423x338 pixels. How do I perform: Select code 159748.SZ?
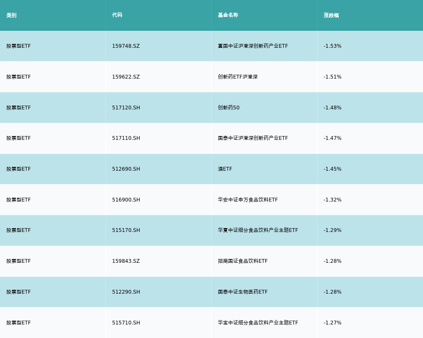click(x=126, y=46)
